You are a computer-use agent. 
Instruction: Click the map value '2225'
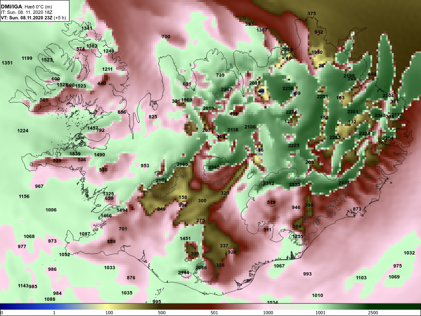click(294, 145)
